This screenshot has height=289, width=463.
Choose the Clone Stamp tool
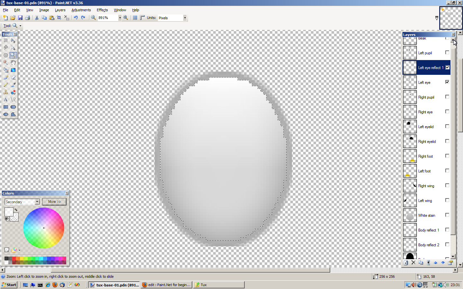click(x=6, y=92)
